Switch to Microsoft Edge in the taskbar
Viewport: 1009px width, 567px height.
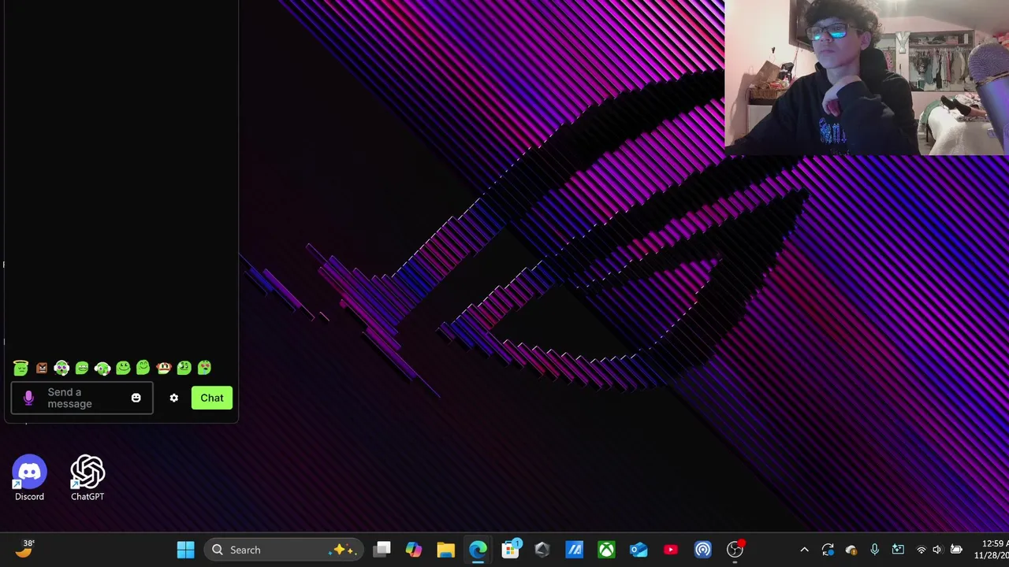coord(478,550)
